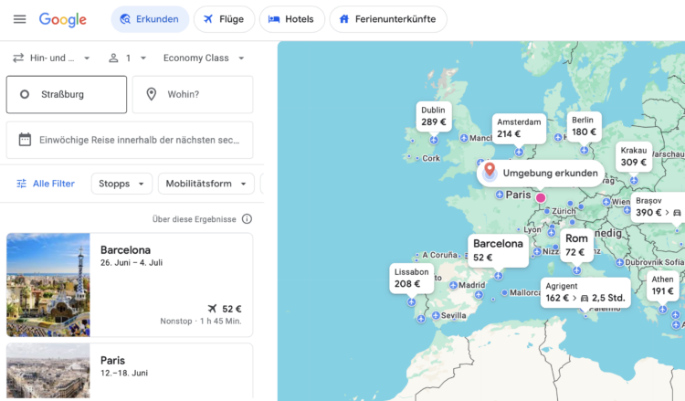Click the person passenger icon
Image resolution: width=685 pixels, height=401 pixels.
(113, 58)
